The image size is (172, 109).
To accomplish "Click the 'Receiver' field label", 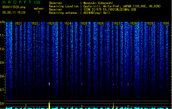I will click(56, 10).
